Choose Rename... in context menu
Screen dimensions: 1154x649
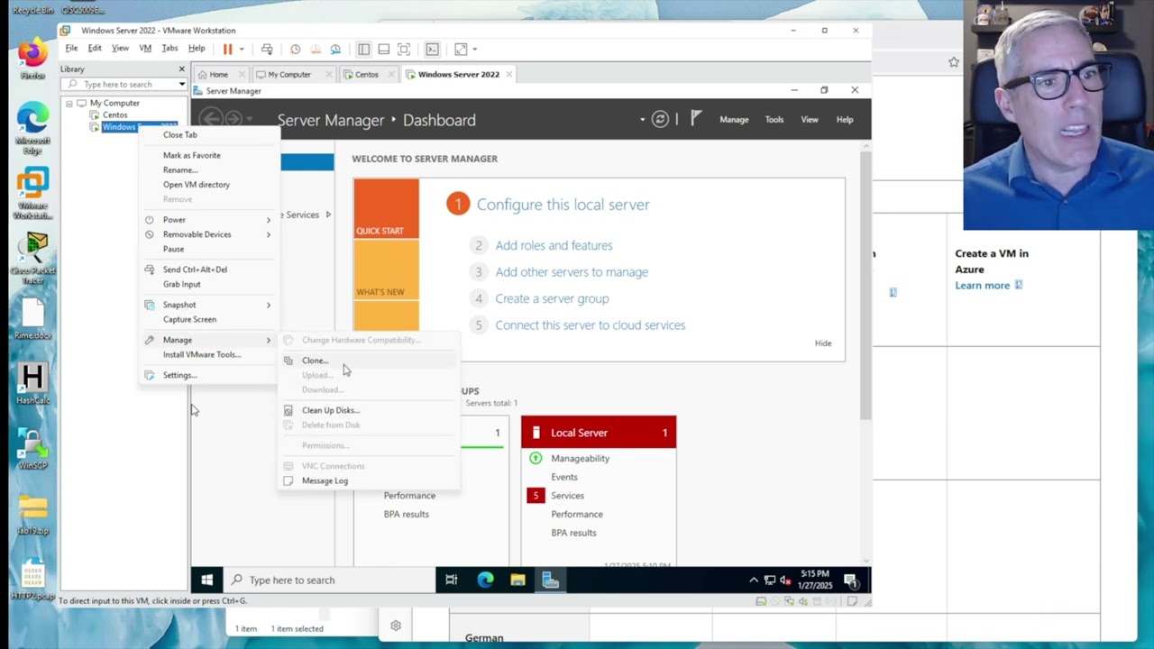coord(179,169)
